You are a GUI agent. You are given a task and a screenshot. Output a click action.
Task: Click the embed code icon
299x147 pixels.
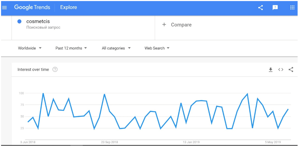point(281,70)
